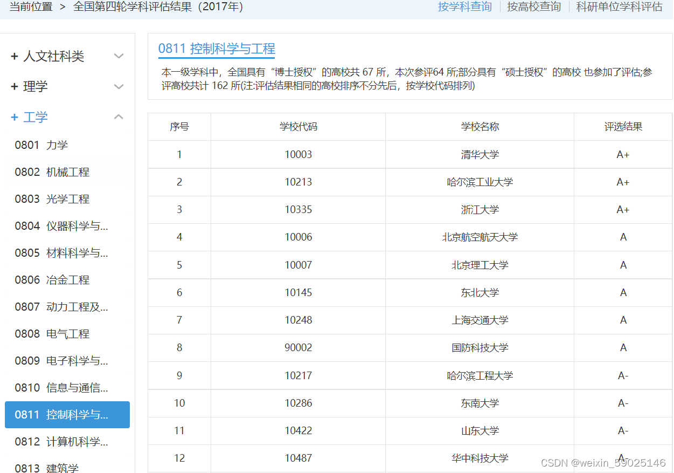Image resolution: width=674 pixels, height=473 pixels.
Task: Click 哈尔滨工程大学 in the table
Action: tap(480, 376)
